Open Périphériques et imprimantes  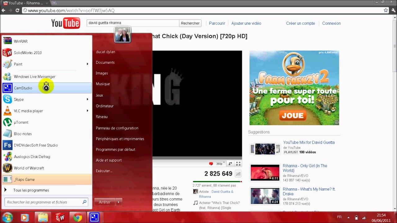pos(120,139)
